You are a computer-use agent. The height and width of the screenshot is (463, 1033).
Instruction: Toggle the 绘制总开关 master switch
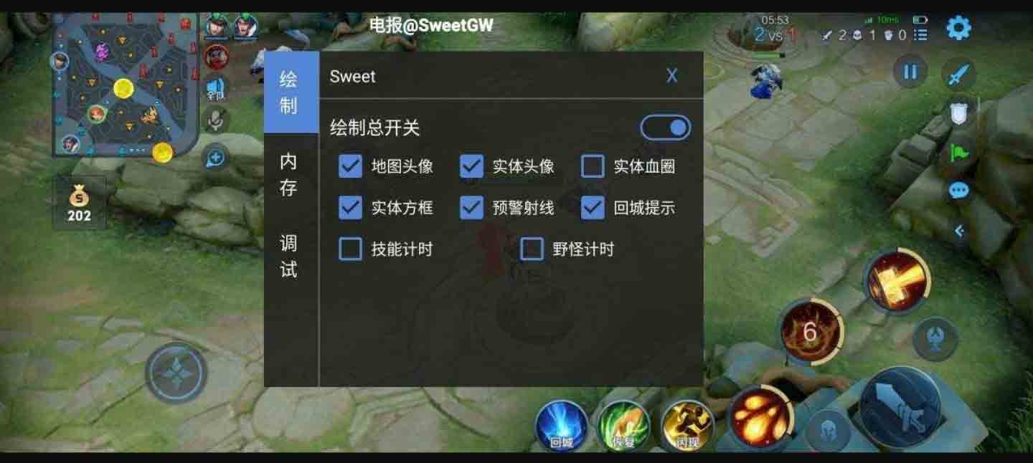(x=666, y=128)
